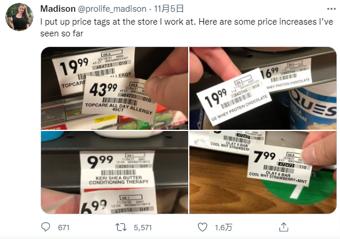Open the Topcare allergy price tag photo

[x=114, y=88]
